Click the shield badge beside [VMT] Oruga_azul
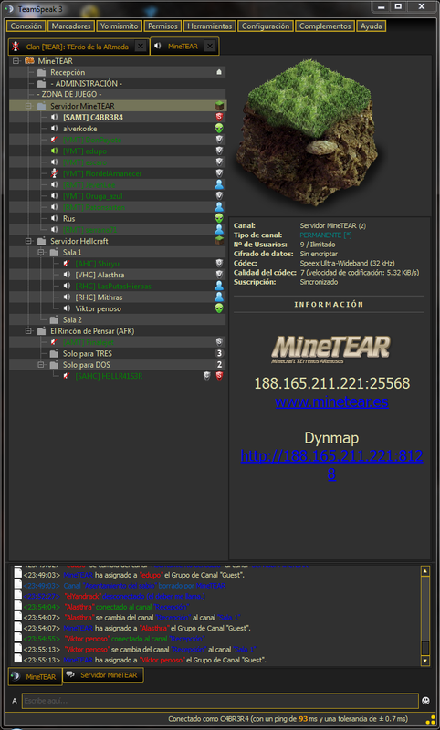 tap(219, 196)
